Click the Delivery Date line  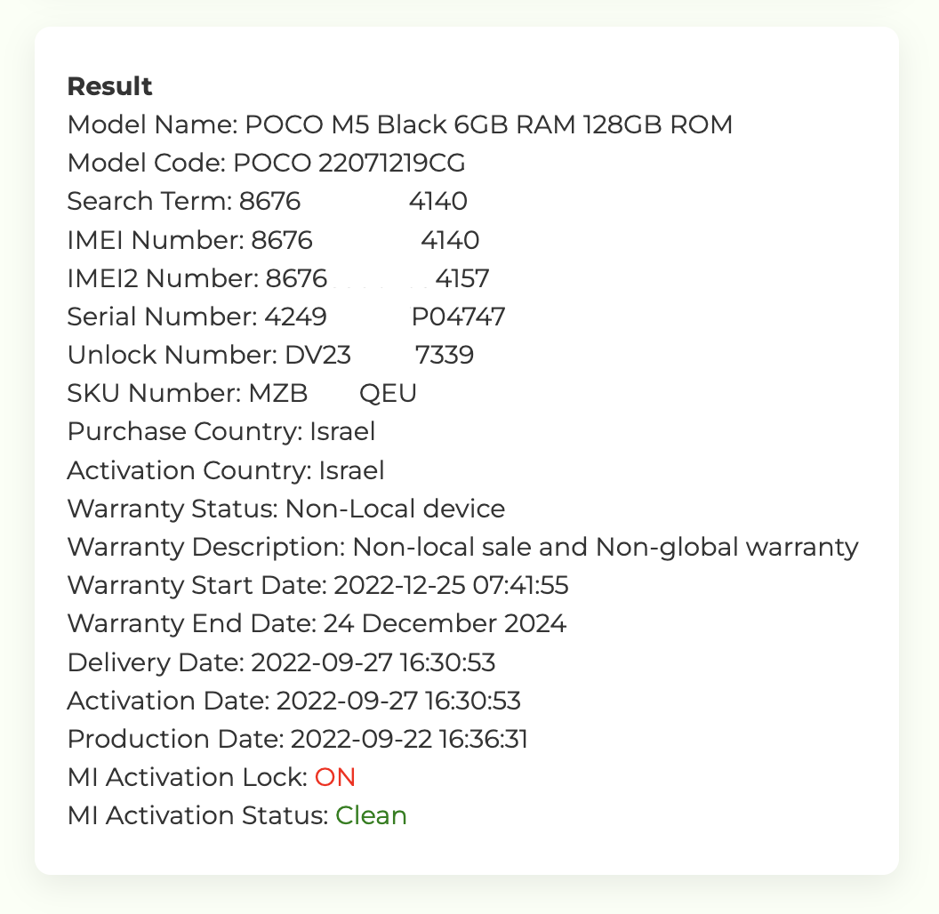[x=282, y=663]
